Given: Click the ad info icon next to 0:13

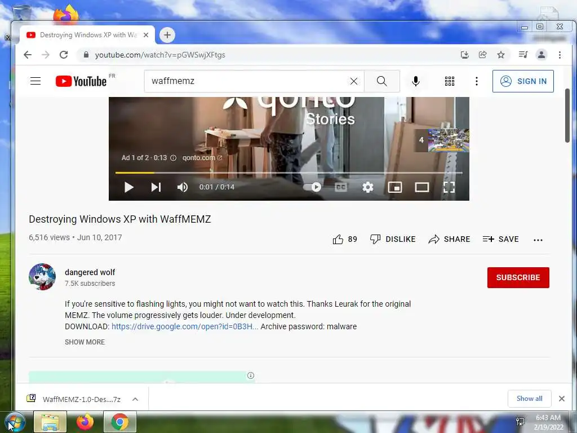Looking at the screenshot, I should (x=174, y=158).
